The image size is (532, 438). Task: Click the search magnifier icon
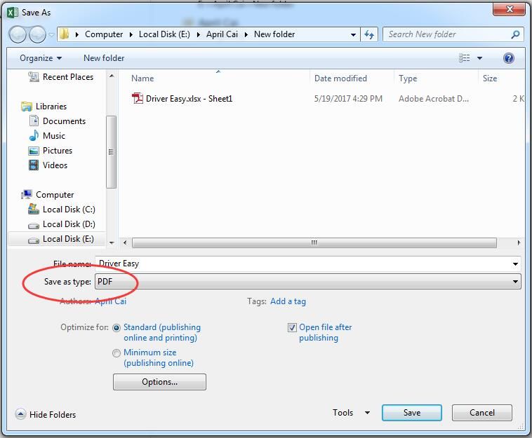click(x=515, y=34)
